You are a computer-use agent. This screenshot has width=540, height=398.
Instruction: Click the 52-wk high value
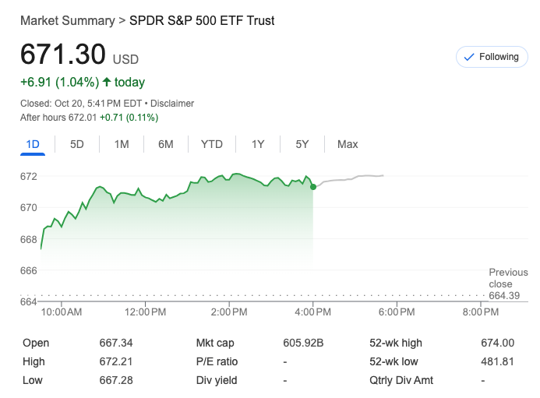498,343
